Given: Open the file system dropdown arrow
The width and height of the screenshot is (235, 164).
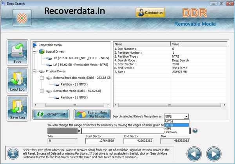Looking at the screenshot, I should [186, 117].
